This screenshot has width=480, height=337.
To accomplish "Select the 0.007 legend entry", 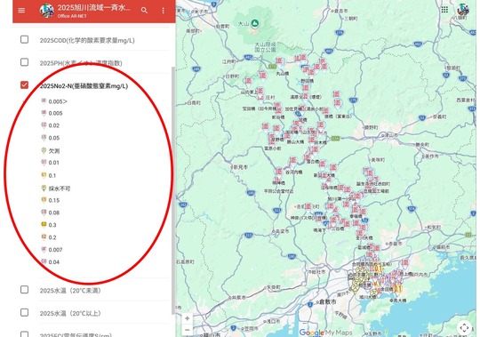I will pyautogui.click(x=52, y=250).
